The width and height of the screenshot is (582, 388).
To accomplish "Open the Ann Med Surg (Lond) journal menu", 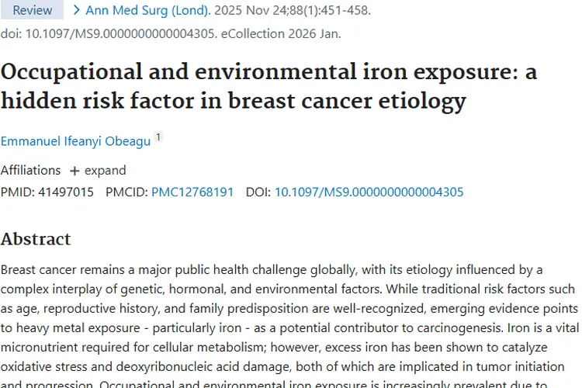I will (147, 11).
